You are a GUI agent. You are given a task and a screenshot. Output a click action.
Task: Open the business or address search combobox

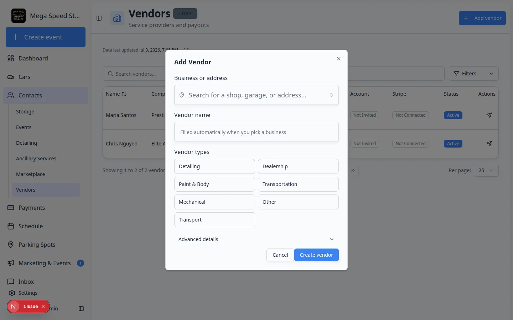tap(256, 95)
